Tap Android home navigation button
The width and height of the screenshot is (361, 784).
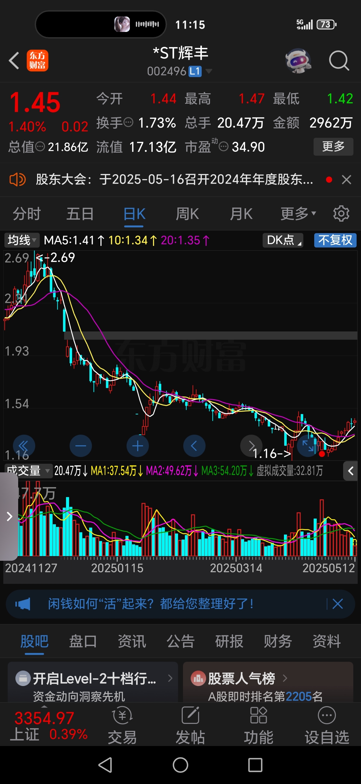pos(180,765)
